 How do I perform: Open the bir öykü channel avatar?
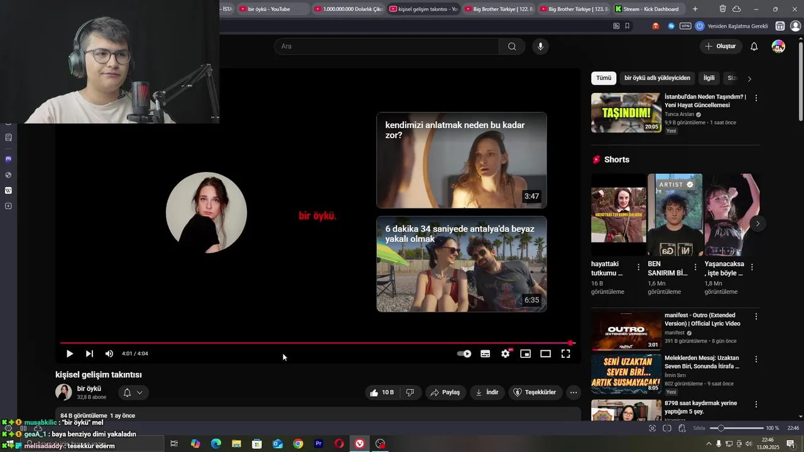click(x=63, y=392)
